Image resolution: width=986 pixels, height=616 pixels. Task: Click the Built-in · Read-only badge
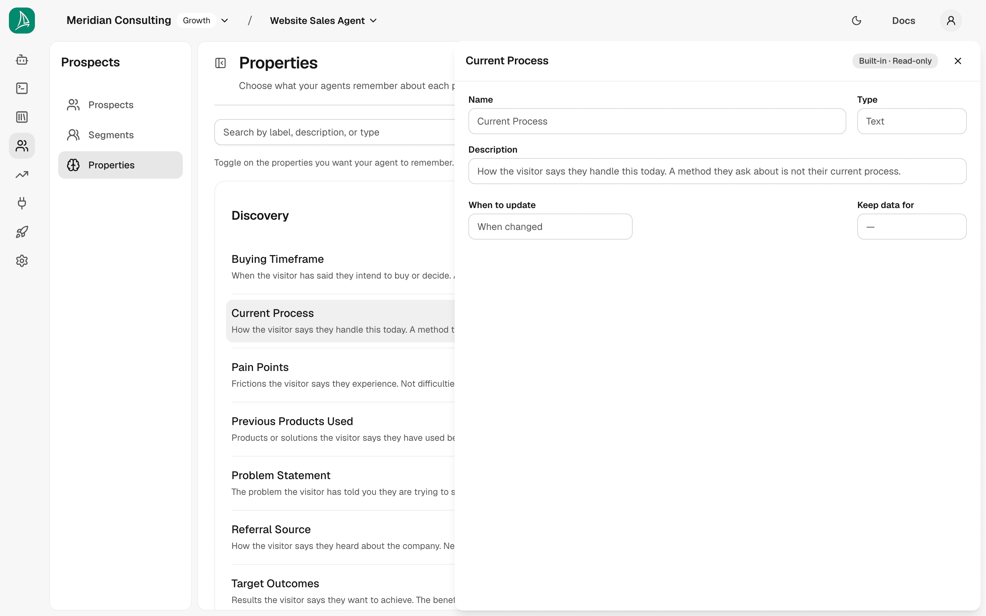(x=895, y=61)
